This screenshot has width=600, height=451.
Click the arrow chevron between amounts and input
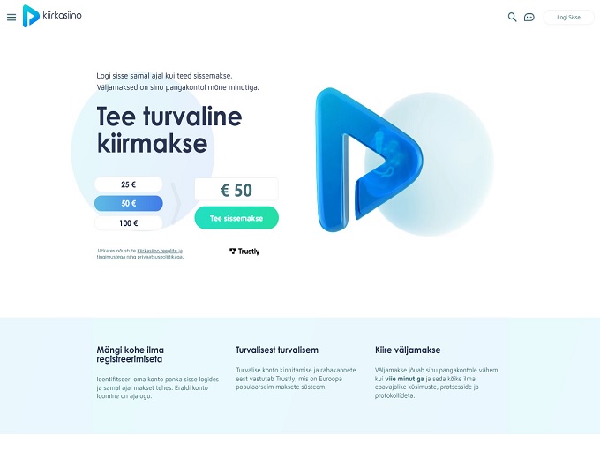click(x=176, y=205)
